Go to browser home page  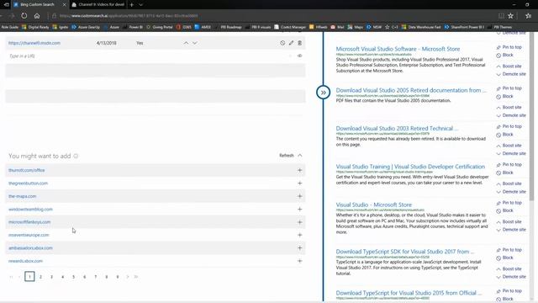click(37, 16)
